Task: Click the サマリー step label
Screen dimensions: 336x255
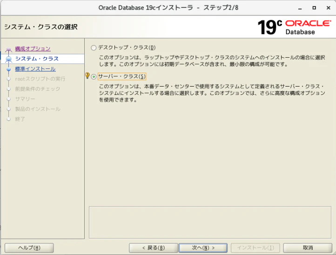Action: click(x=25, y=99)
